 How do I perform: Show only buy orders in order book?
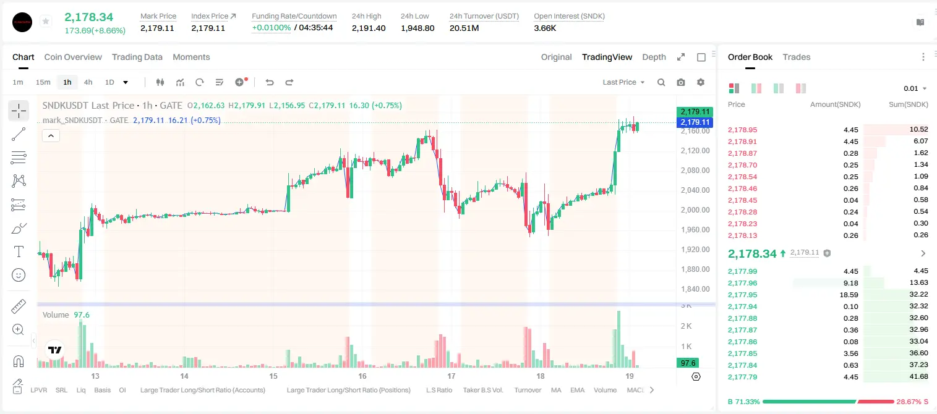(779, 88)
